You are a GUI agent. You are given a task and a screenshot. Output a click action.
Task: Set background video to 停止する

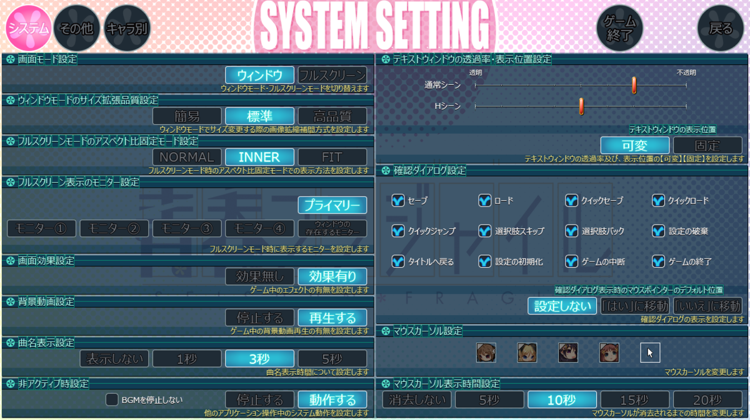point(260,318)
